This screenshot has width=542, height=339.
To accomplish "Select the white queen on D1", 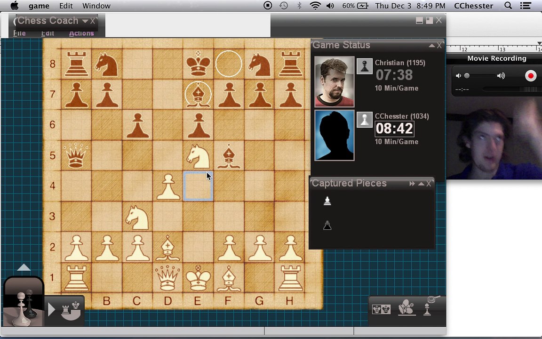I will tap(167, 278).
